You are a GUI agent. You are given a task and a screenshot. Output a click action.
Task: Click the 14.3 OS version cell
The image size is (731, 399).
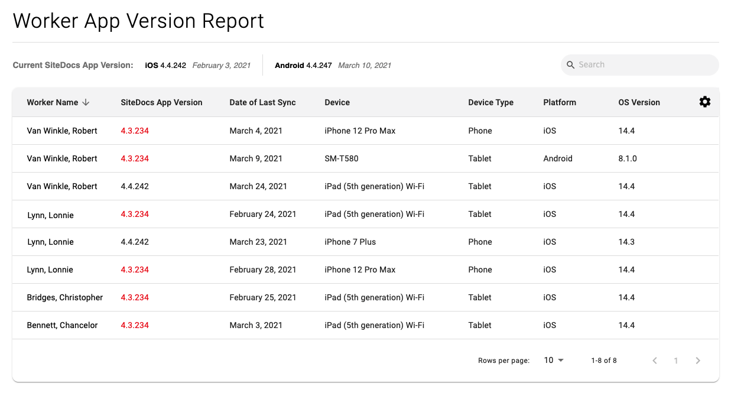pos(626,242)
